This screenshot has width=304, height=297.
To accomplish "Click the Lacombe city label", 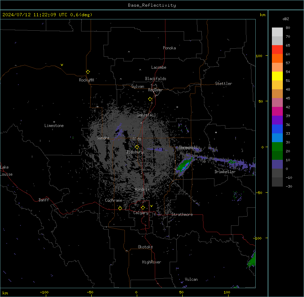I will point(159,67).
